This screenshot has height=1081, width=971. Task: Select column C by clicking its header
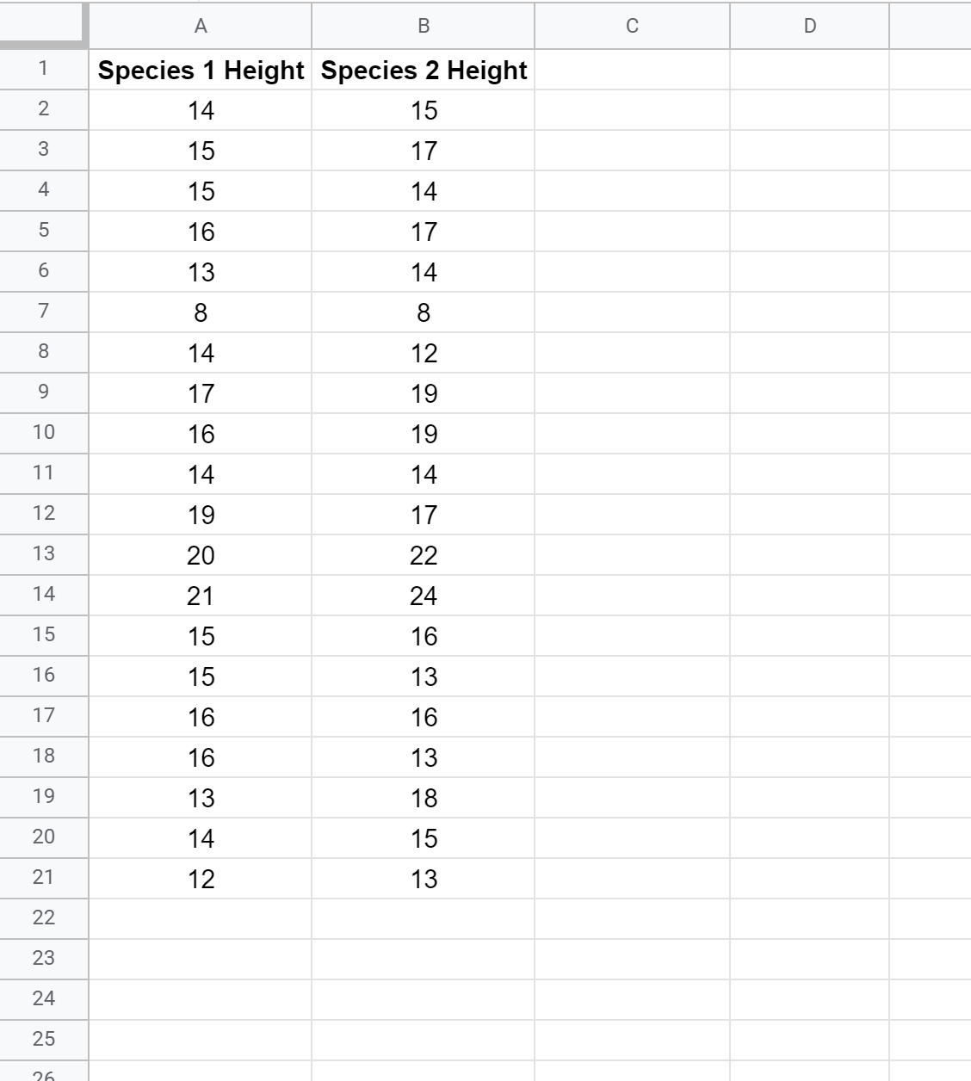(633, 28)
